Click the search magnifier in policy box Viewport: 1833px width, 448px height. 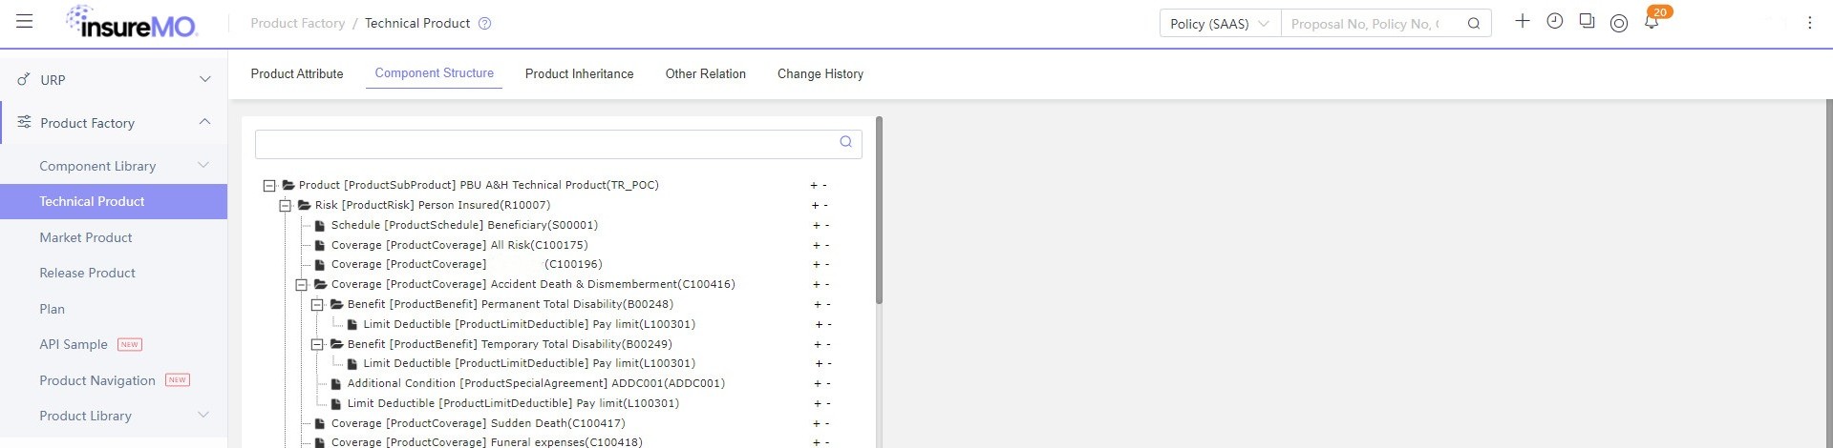[1474, 24]
